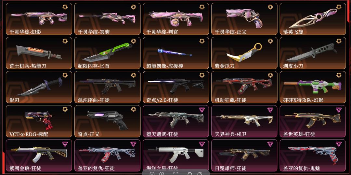Screen dimensions: 351x175
Task: Rotate image counterclockwise with left arrow icon
Action: (x=189, y=174)
